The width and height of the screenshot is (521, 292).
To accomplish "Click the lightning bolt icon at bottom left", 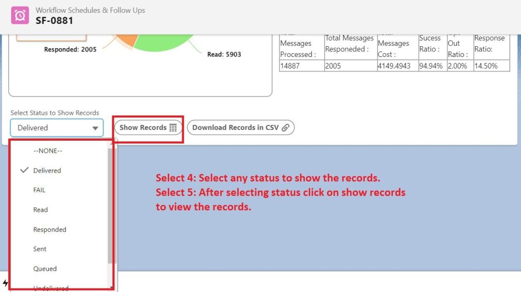I will tap(5, 283).
